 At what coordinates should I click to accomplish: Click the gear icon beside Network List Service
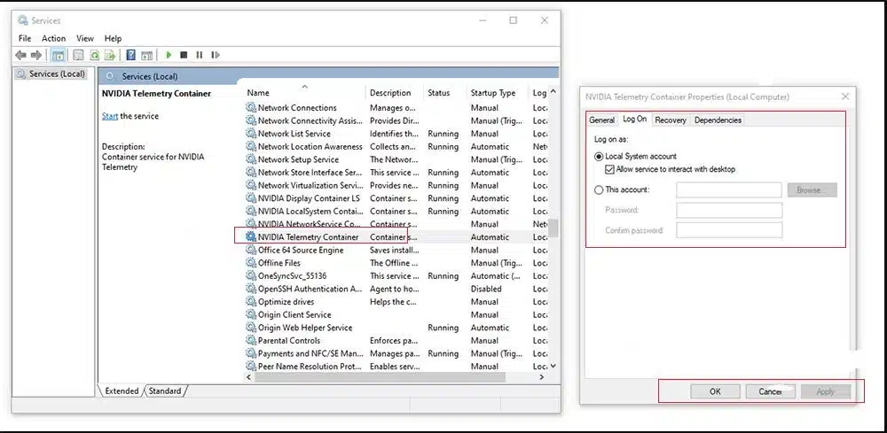click(251, 133)
